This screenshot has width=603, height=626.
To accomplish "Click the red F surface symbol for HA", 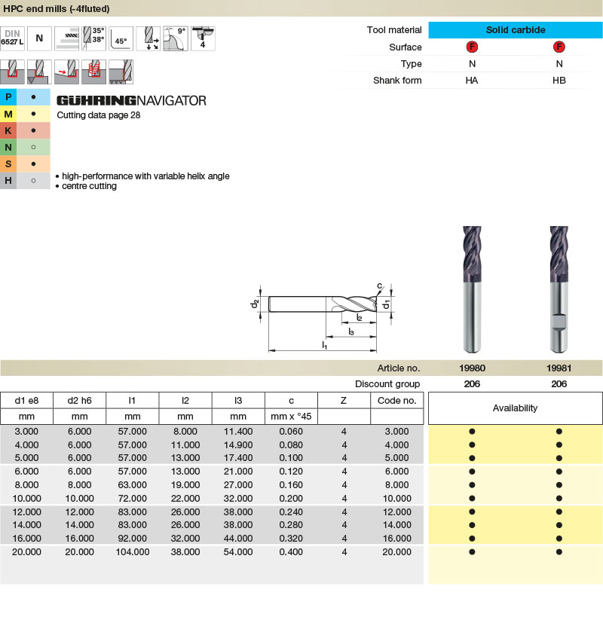I will point(473,47).
